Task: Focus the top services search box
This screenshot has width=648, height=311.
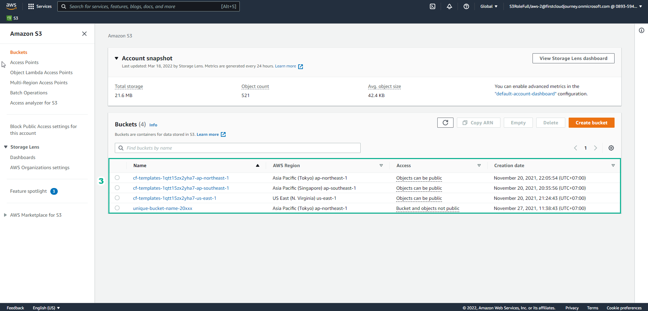Action: point(149,6)
